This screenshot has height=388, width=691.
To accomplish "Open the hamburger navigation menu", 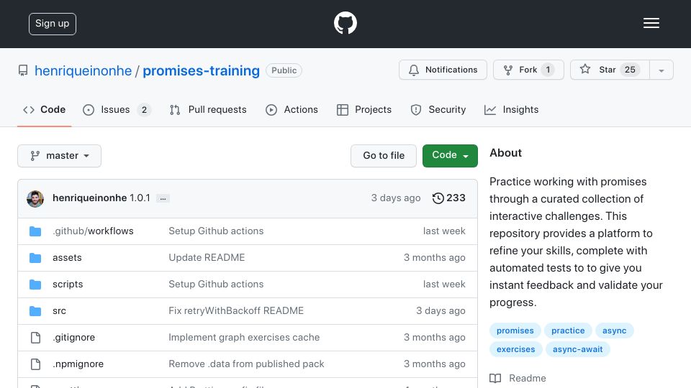I will tap(651, 23).
